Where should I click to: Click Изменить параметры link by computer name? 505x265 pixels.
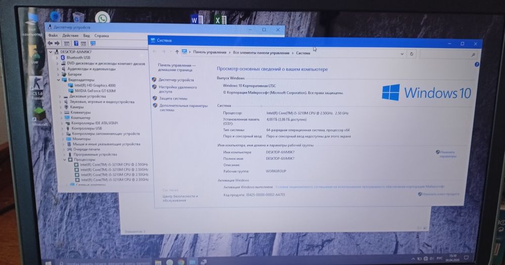click(x=447, y=154)
